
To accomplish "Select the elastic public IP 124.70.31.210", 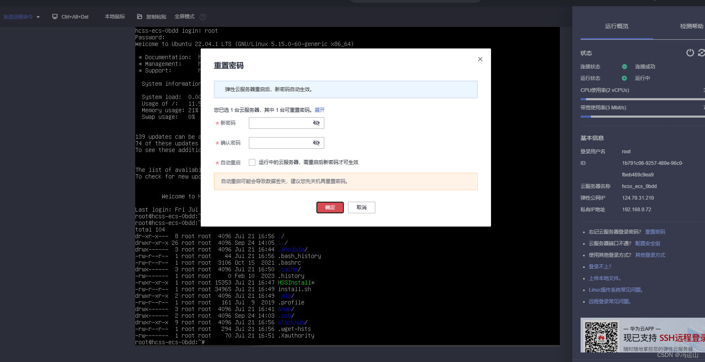I will tap(638, 198).
